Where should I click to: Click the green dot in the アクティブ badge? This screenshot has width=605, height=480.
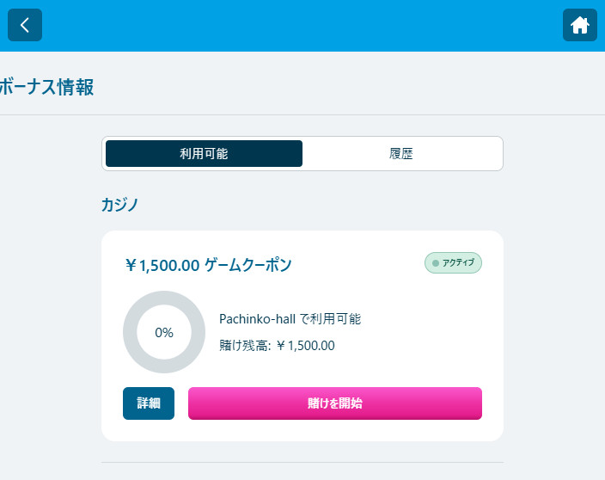(436, 263)
